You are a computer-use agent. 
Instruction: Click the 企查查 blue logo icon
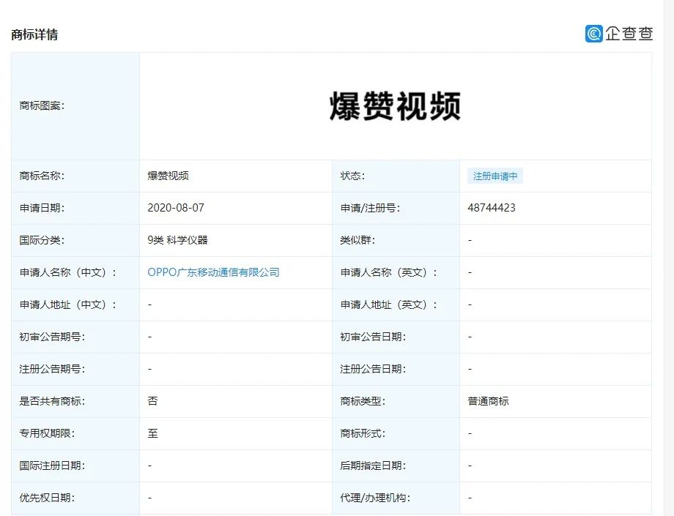click(593, 34)
